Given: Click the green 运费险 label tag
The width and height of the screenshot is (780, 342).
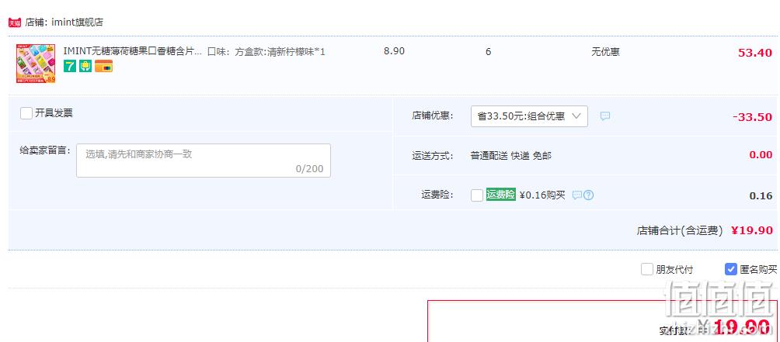Looking at the screenshot, I should click(500, 195).
